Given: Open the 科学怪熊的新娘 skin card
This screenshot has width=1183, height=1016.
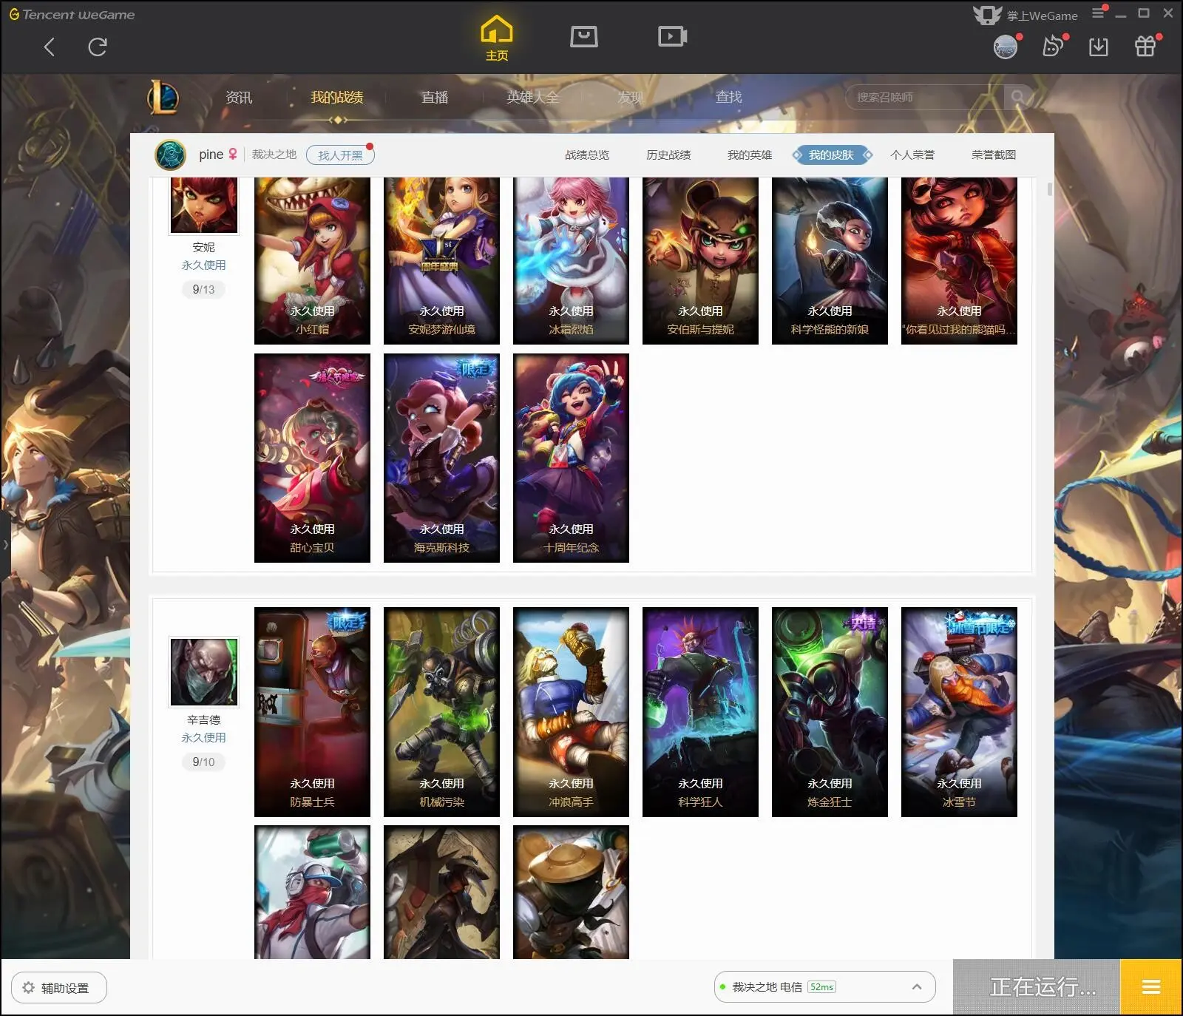Looking at the screenshot, I should 830,261.
